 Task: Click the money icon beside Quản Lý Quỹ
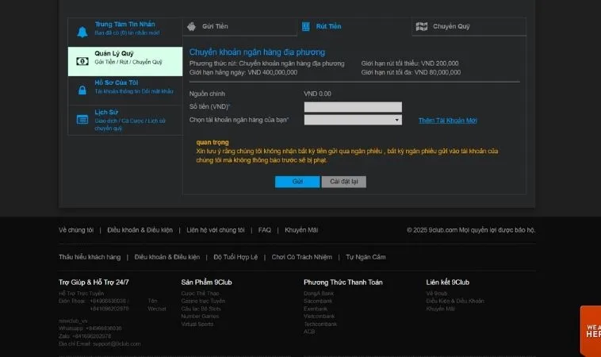point(82,61)
